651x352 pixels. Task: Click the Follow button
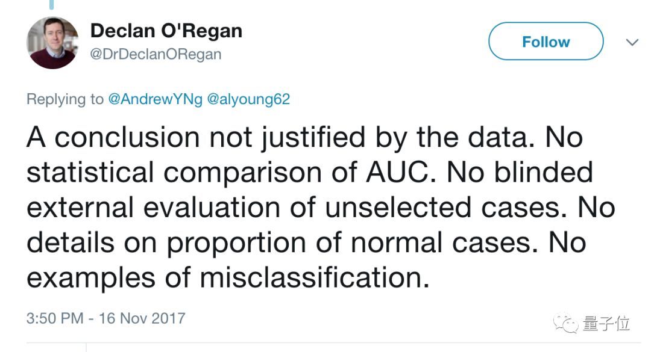(546, 42)
